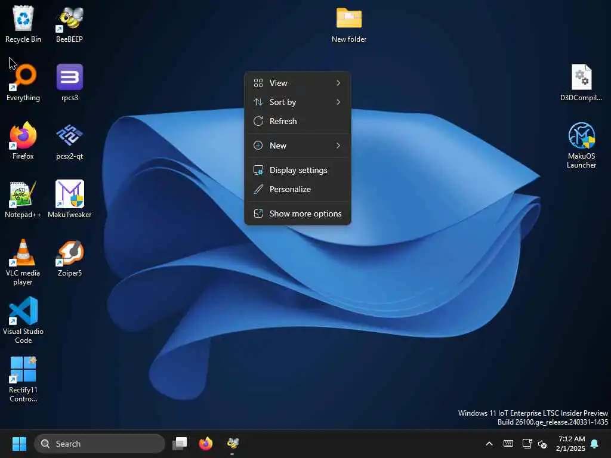Expand the Sort by submenu

(298, 102)
